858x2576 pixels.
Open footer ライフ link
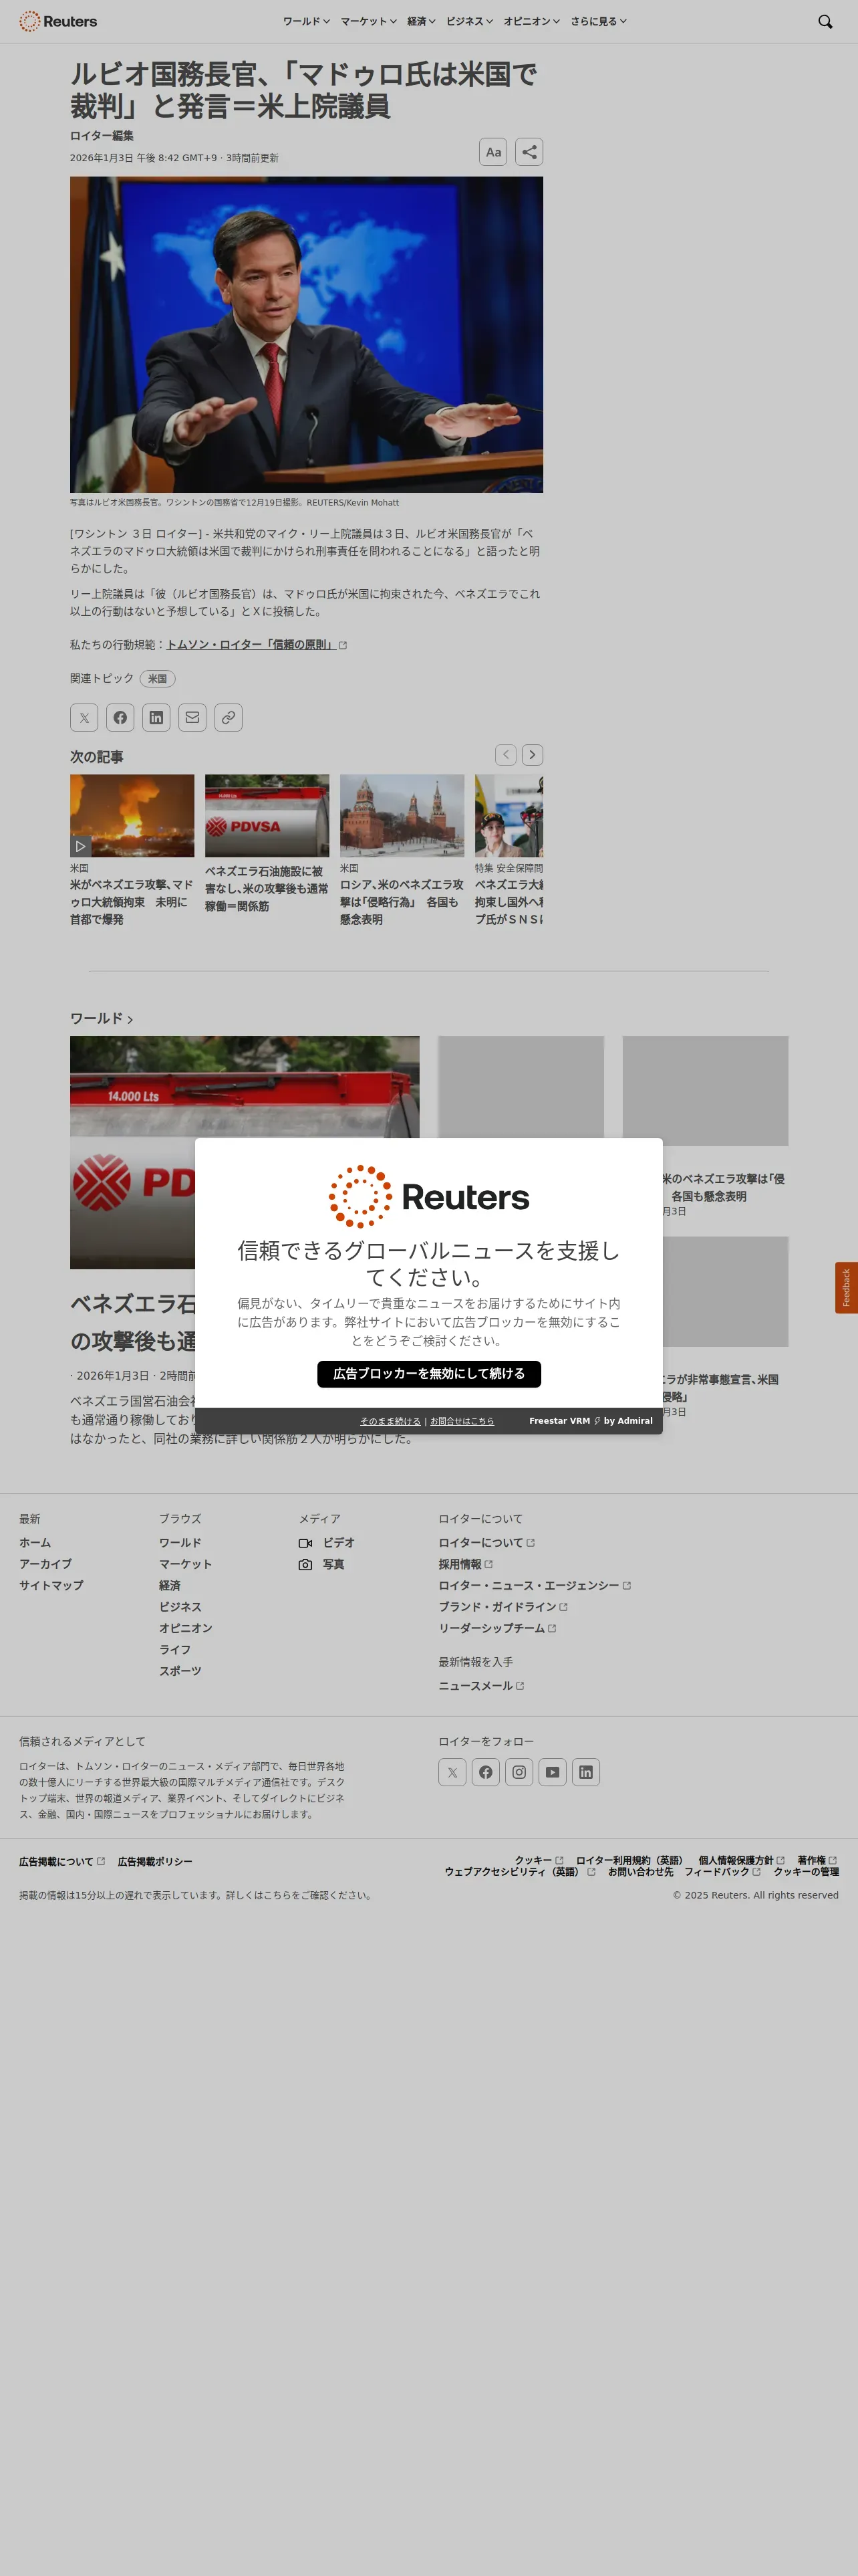point(175,1650)
